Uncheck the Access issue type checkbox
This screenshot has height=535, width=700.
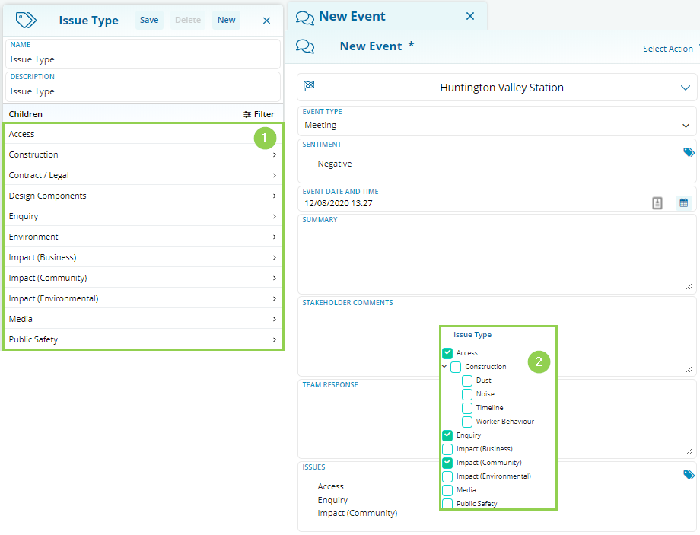447,353
